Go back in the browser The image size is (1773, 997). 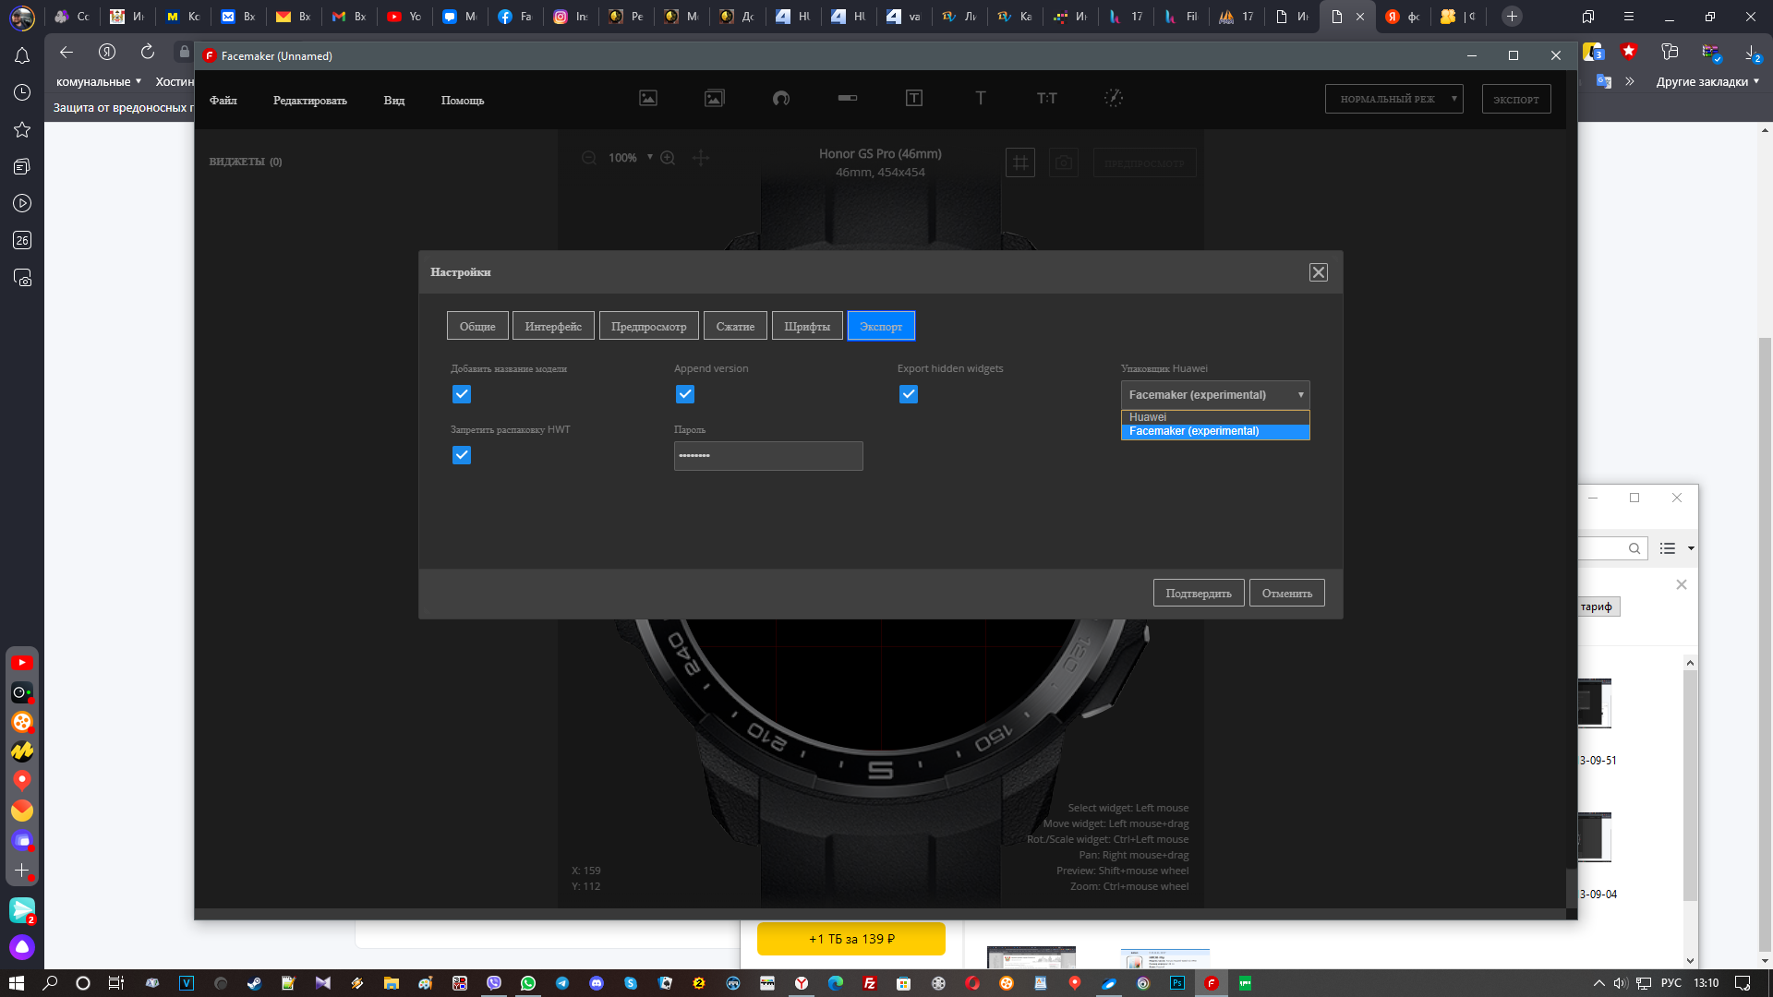coord(66,52)
